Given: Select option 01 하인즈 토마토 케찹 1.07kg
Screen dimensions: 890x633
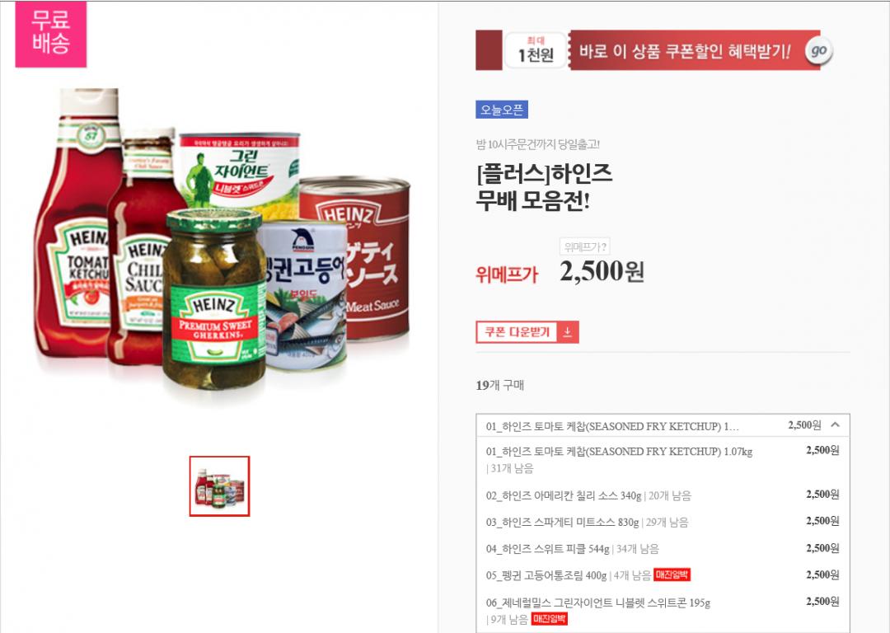Looking at the screenshot, I should pyautogui.click(x=663, y=459).
